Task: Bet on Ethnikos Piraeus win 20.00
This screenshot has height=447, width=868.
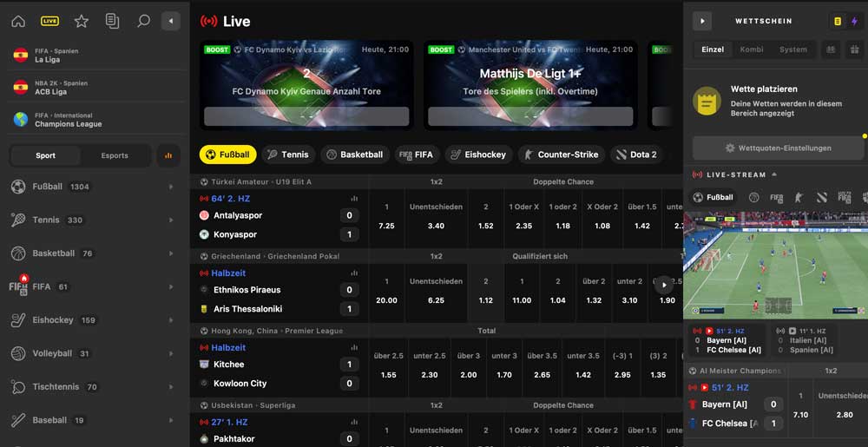Action: click(x=386, y=293)
